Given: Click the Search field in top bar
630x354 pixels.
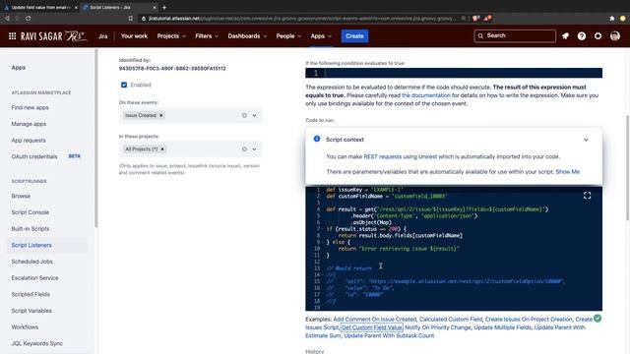Looking at the screenshot, I should [x=515, y=36].
